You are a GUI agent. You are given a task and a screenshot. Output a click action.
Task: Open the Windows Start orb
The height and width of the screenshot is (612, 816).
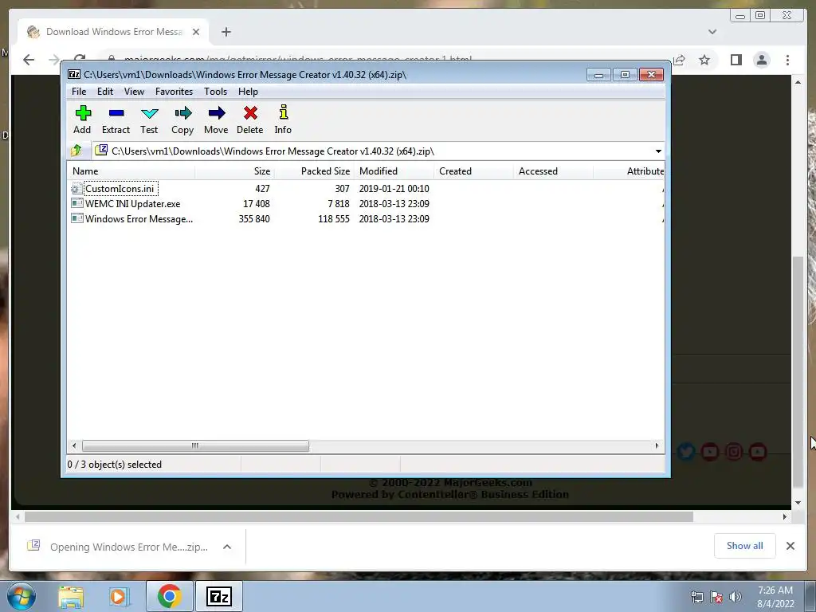21,596
